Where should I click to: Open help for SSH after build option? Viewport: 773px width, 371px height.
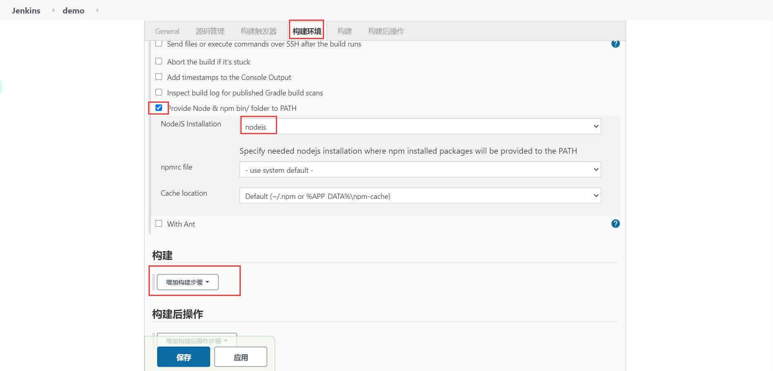click(x=615, y=44)
